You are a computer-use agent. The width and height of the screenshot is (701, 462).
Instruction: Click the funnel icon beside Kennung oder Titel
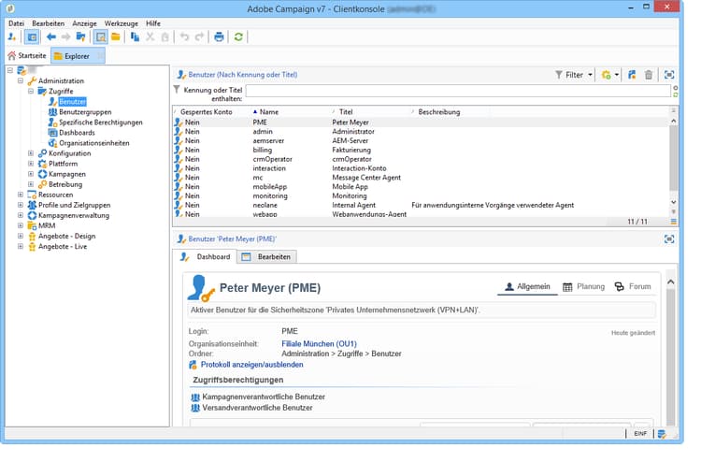click(177, 90)
